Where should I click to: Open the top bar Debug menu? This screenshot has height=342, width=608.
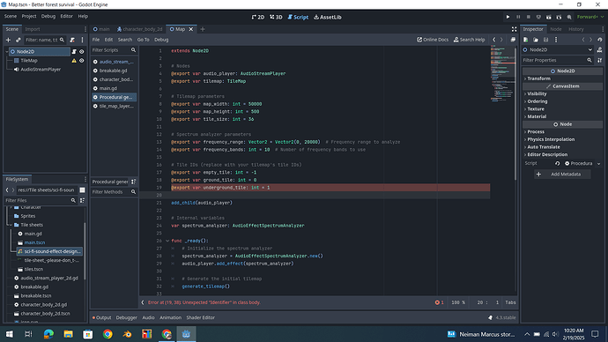coord(48,16)
